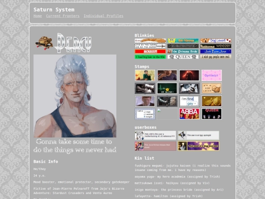The width and height of the screenshot is (265, 199).
Task: Click the purple dog userbox
Action: pos(198,146)
